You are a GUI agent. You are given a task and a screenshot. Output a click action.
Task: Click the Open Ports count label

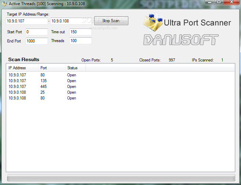91,60
